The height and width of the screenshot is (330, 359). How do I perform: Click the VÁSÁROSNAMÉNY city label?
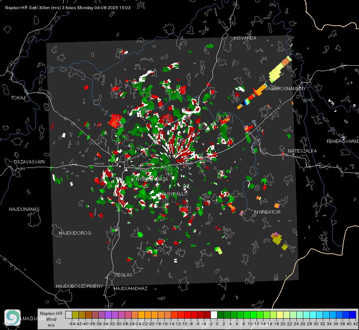286,89
